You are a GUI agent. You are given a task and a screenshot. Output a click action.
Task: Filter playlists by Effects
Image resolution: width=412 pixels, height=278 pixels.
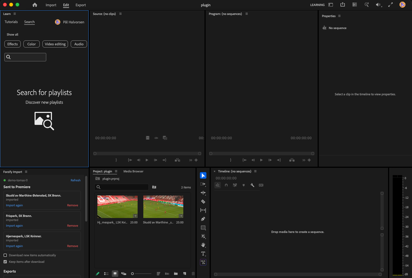point(13,44)
